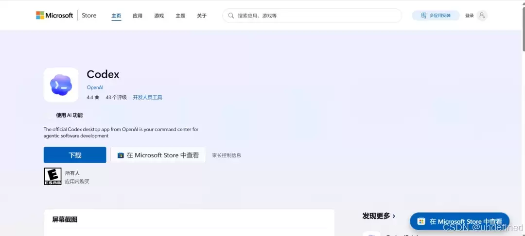Select the 主页 tab
This screenshot has height=236, width=525.
click(116, 16)
